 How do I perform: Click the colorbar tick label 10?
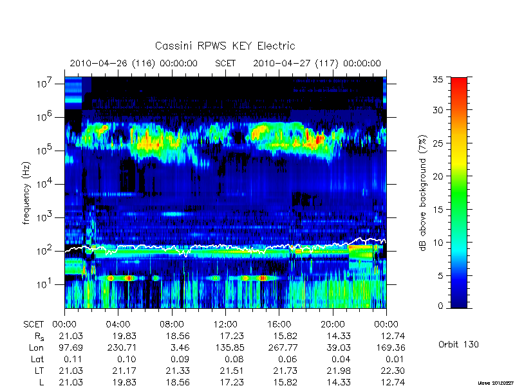pyautogui.click(x=438, y=243)
